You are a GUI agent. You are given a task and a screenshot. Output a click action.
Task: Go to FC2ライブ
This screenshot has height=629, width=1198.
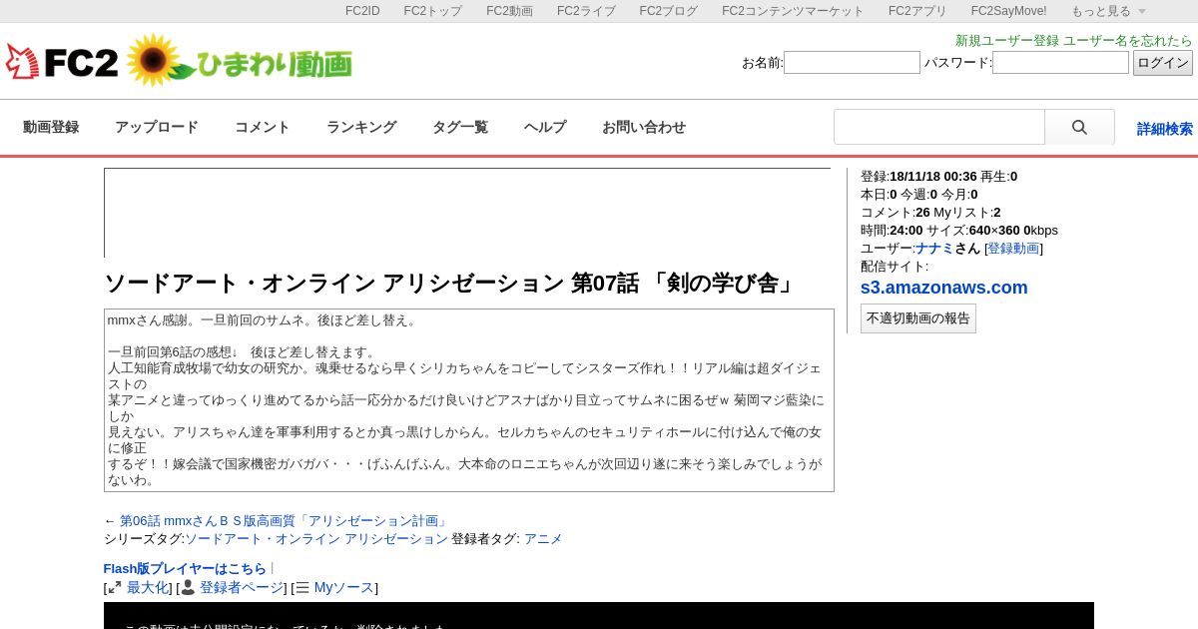(x=586, y=11)
